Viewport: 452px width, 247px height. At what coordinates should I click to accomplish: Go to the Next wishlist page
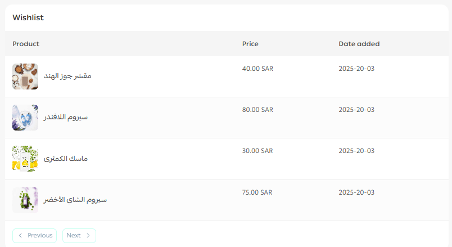79,236
